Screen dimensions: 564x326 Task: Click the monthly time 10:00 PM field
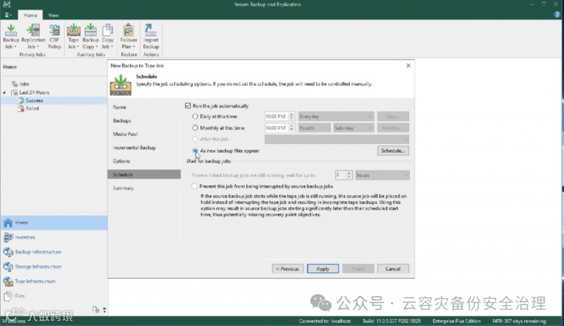click(276, 128)
